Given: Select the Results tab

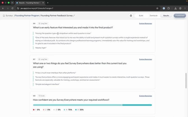Looking at the screenshot, I should [x=166, y=16].
